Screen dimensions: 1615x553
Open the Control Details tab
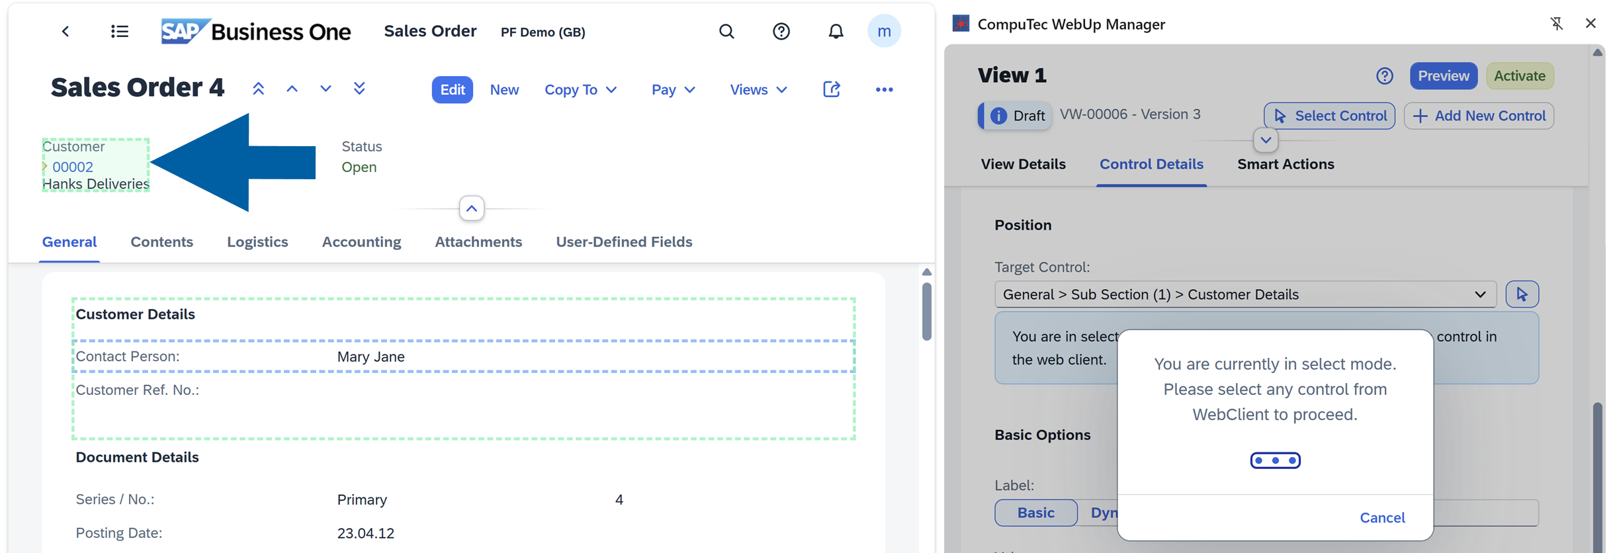pyautogui.click(x=1151, y=164)
